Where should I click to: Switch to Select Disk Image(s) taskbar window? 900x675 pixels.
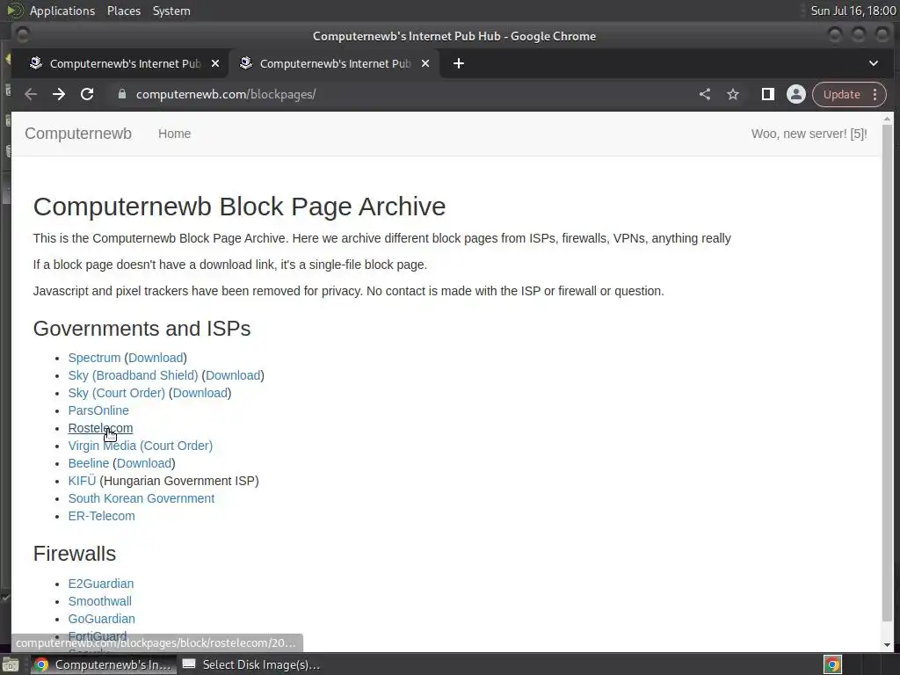250,664
